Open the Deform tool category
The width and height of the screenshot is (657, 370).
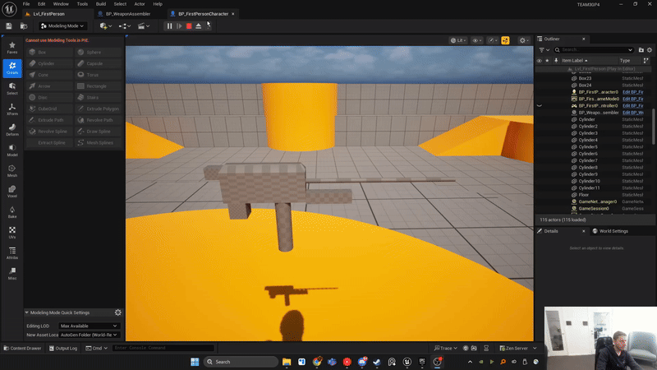coord(12,130)
